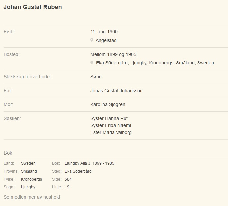Click sibling Syster Hanna Rut
228x206 pixels.
click(x=109, y=118)
